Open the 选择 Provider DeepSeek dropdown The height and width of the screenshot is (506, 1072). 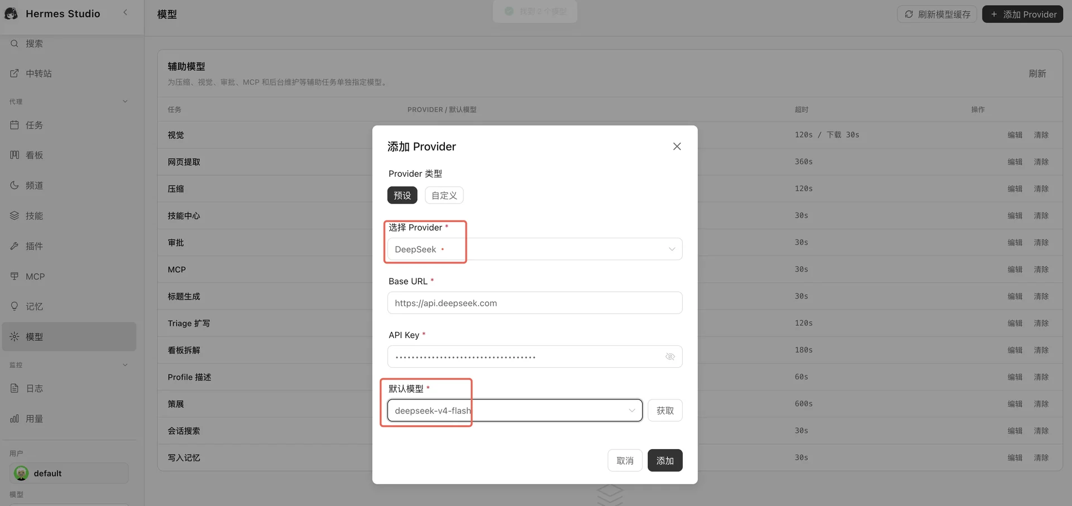point(535,249)
